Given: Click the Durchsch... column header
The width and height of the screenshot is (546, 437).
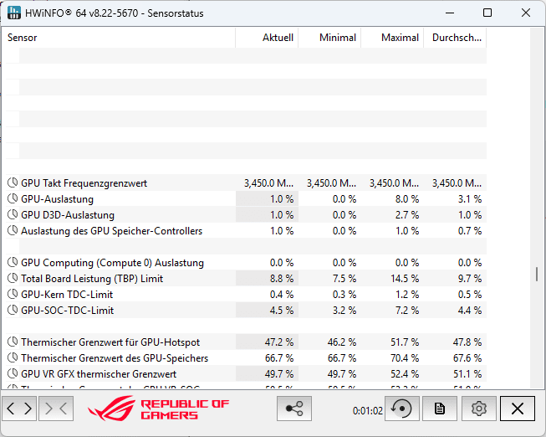Looking at the screenshot, I should 455,38.
